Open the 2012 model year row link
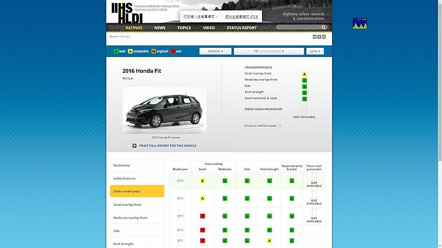Screen dimensions: 442x248 coord(180,230)
